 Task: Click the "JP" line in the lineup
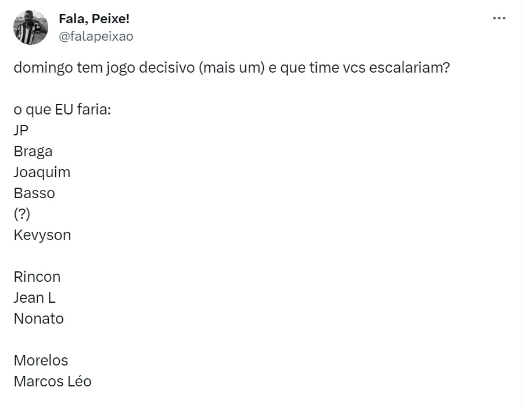pyautogui.click(x=21, y=130)
